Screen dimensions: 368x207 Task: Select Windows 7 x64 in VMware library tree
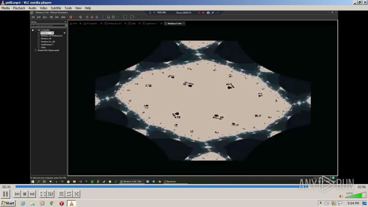pos(47,33)
